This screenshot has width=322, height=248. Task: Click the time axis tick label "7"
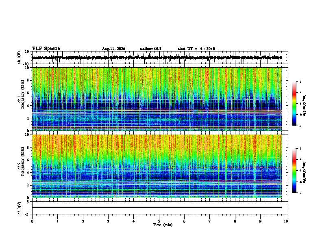coord(210,221)
